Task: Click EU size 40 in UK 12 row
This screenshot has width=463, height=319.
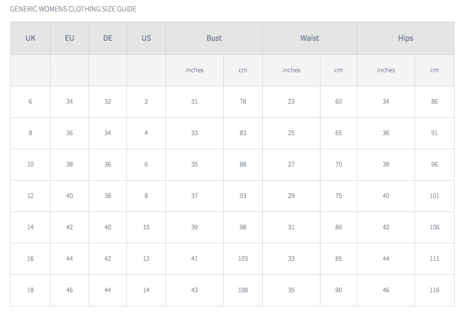Action: coord(70,196)
